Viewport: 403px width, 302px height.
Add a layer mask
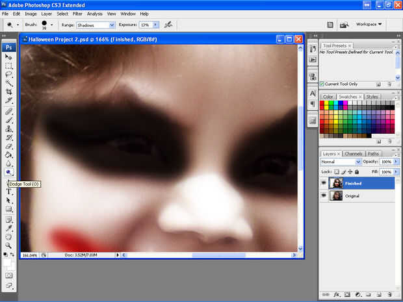347,294
